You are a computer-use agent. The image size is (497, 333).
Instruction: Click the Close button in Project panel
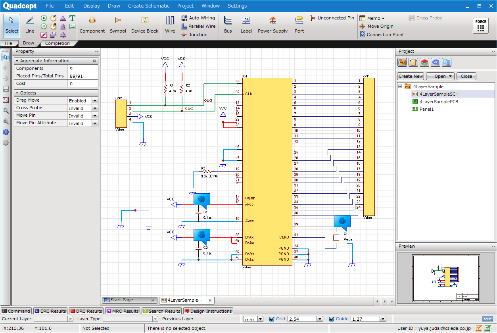[x=466, y=76]
